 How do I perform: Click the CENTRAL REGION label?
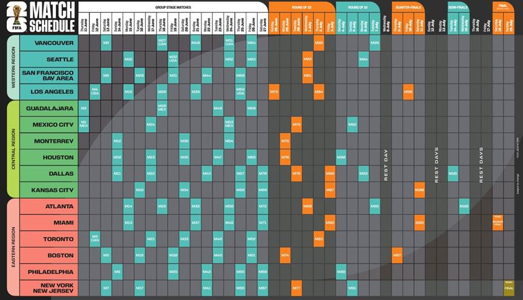click(x=13, y=149)
